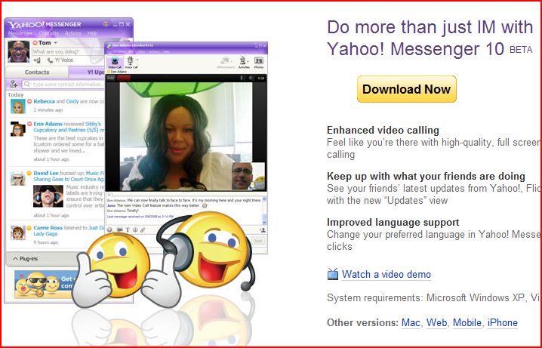The width and height of the screenshot is (542, 348).
Task: Click the red end-call button in video bar
Action: (x=124, y=78)
